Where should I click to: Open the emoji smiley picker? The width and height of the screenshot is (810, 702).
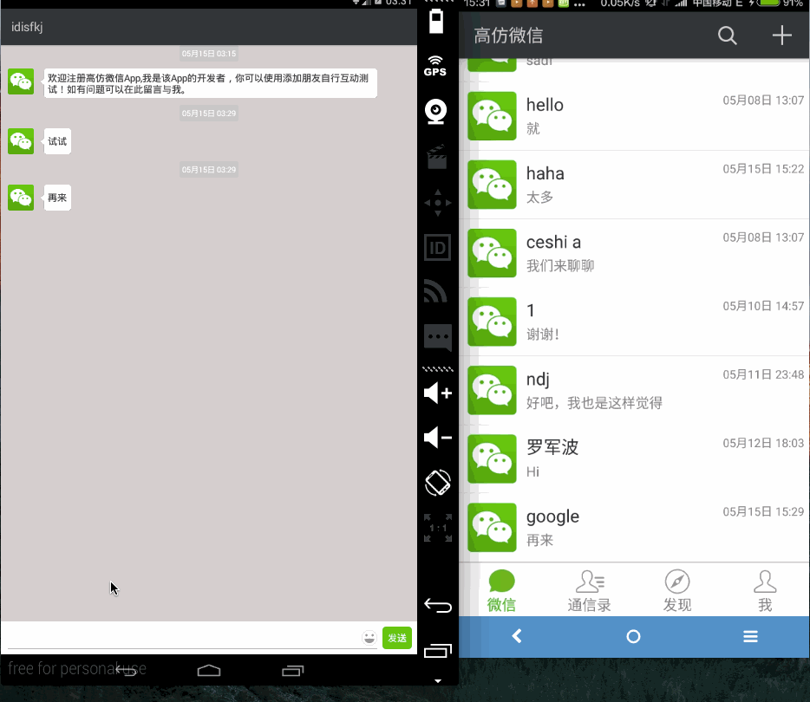pos(369,638)
